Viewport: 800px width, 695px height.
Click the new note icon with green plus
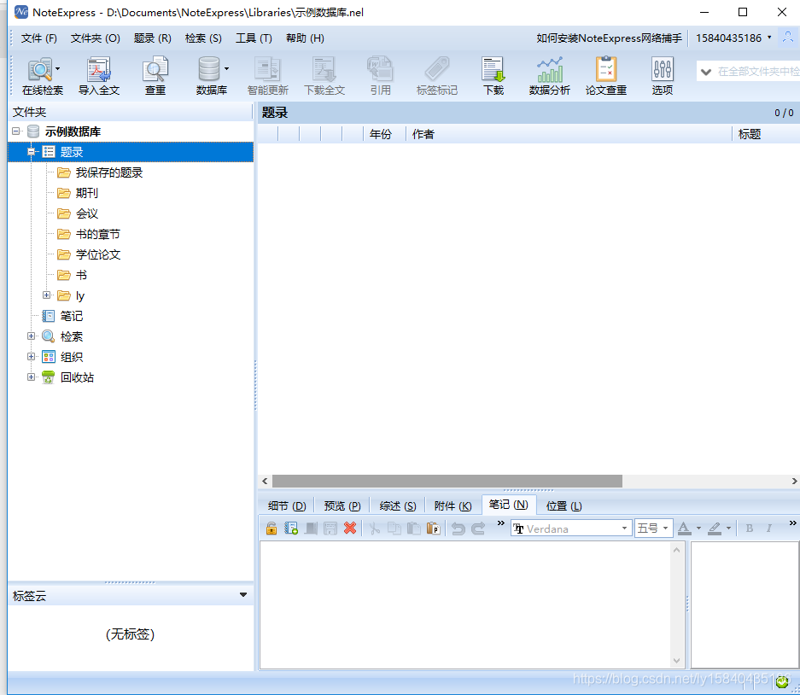pyautogui.click(x=291, y=529)
